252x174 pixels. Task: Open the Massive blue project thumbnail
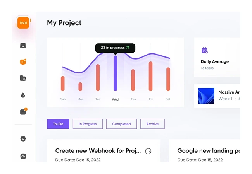(x=206, y=96)
